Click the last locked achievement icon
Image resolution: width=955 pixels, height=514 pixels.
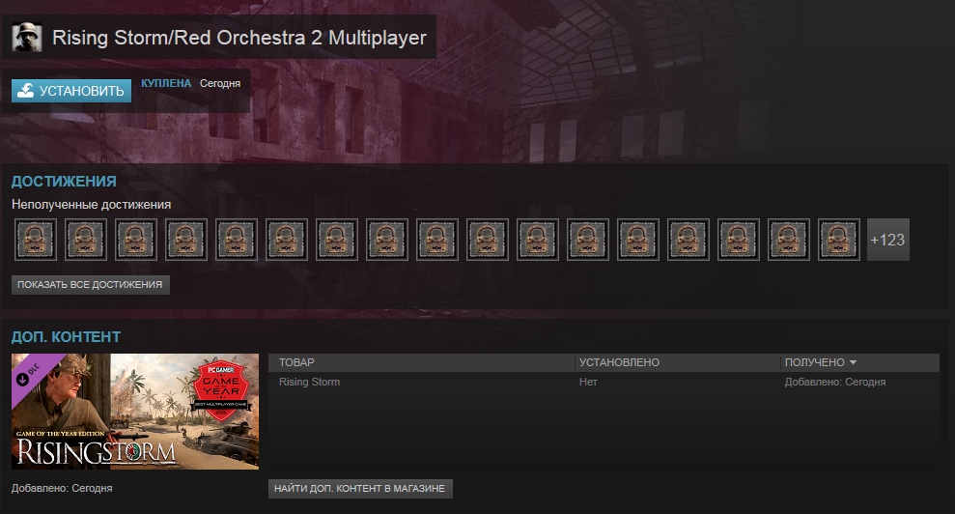(839, 240)
